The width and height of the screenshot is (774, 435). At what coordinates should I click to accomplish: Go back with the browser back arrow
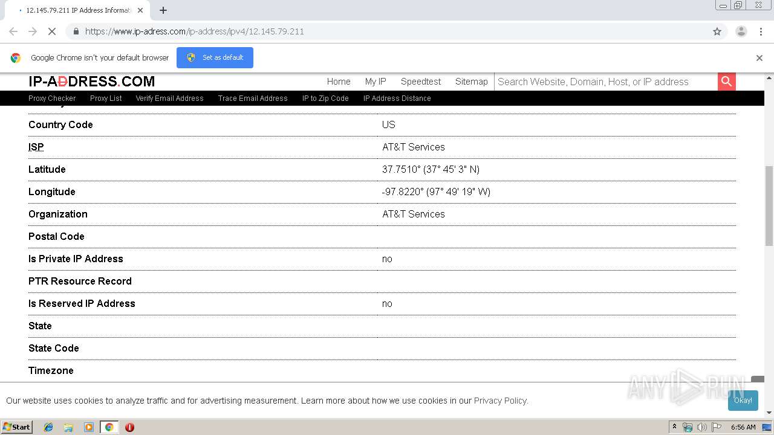click(13, 31)
